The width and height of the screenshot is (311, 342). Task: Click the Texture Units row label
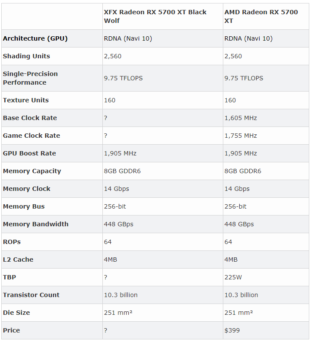pyautogui.click(x=26, y=100)
